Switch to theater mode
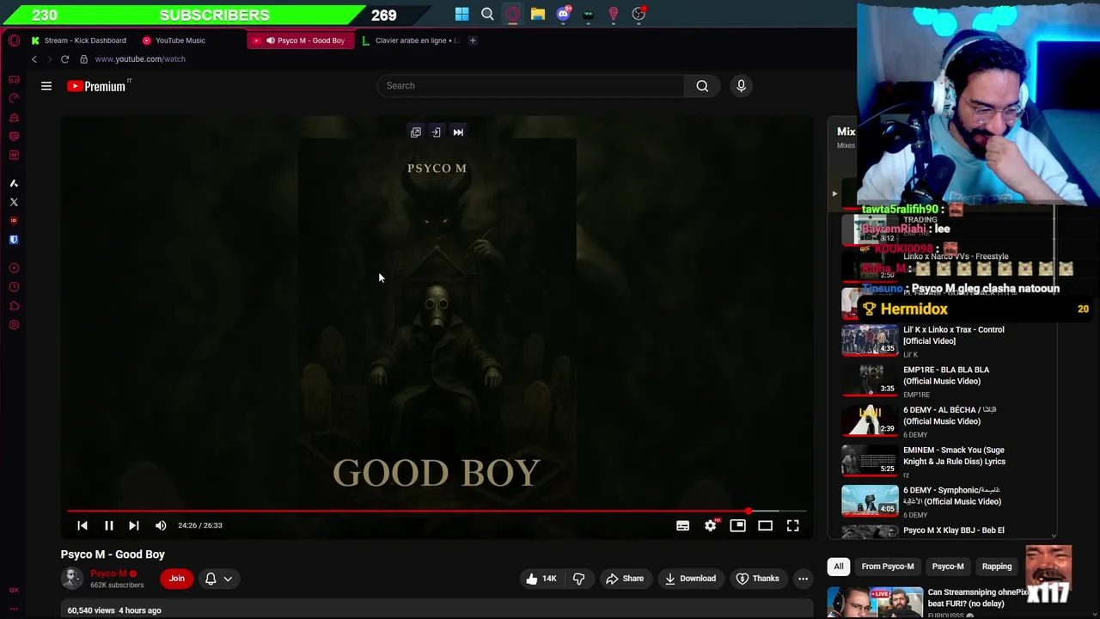1100x619 pixels. tap(765, 525)
